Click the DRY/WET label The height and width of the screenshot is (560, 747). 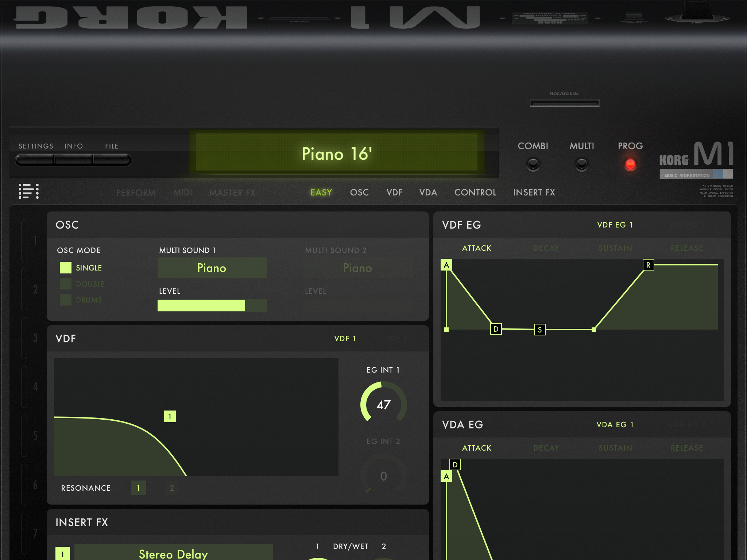[351, 547]
